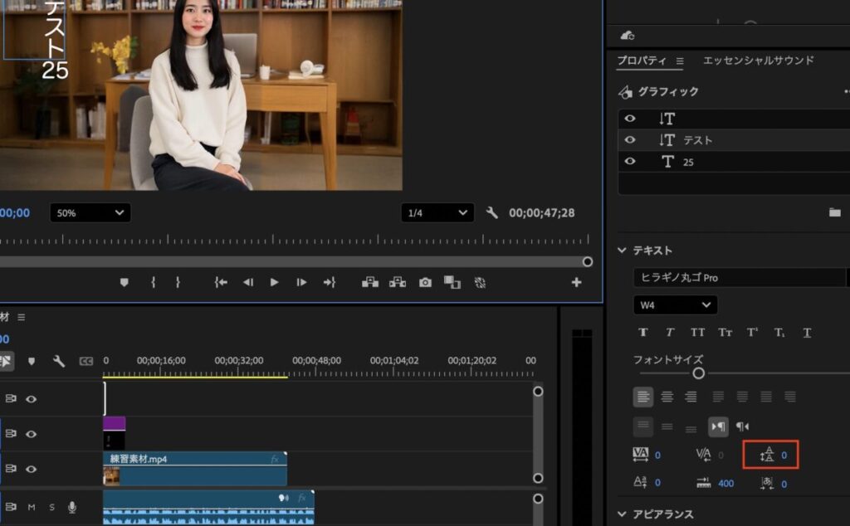Click the new layer folder icon
The height and width of the screenshot is (526, 850).
[834, 212]
